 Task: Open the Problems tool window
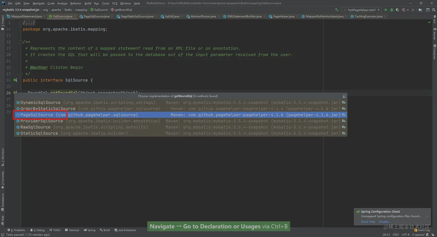pos(16,230)
